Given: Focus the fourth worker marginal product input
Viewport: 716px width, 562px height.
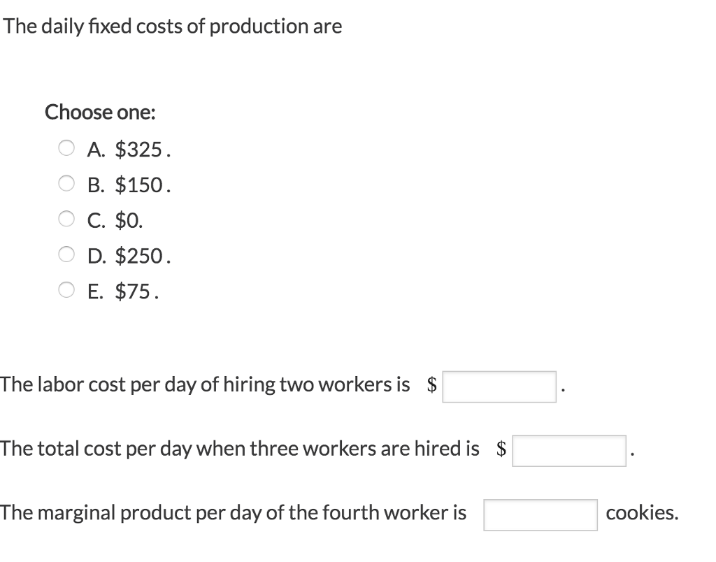Looking at the screenshot, I should 540,514.
